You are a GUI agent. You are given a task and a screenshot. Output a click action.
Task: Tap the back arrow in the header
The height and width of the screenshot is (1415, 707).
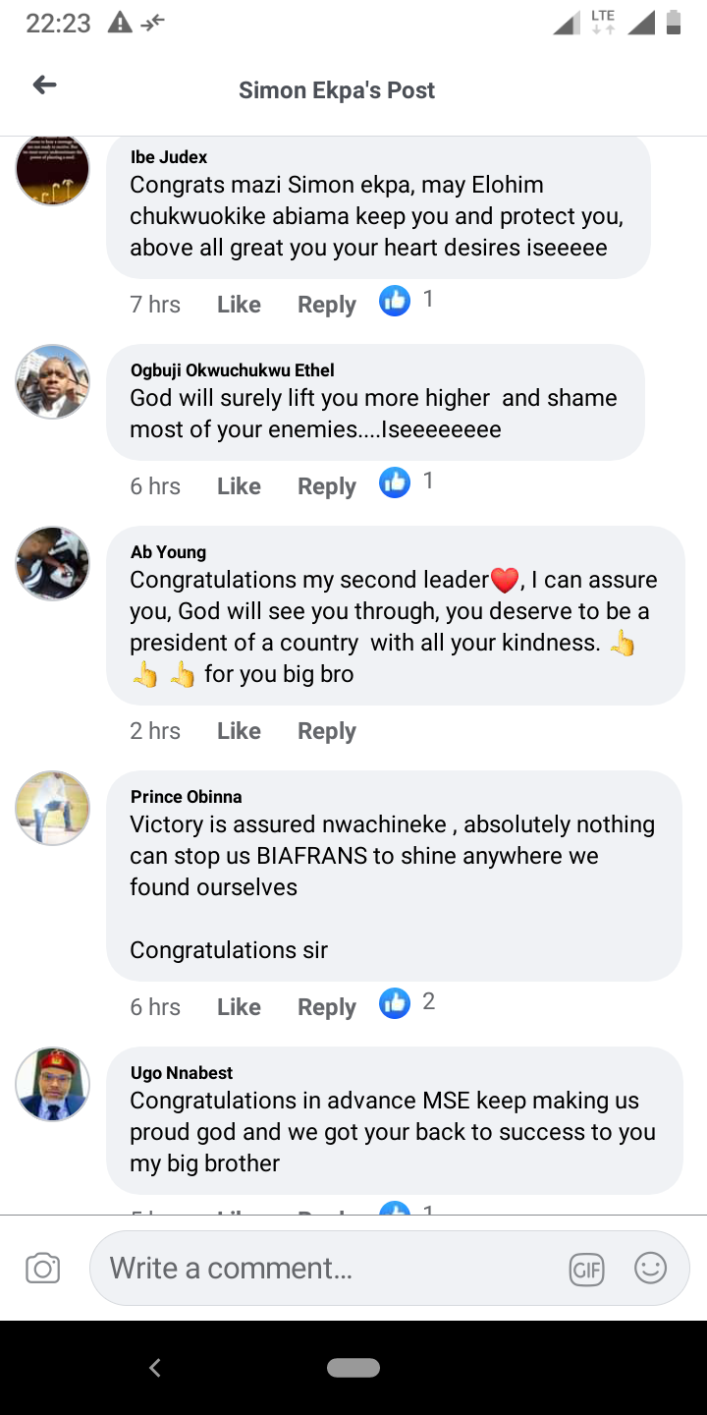[x=44, y=85]
